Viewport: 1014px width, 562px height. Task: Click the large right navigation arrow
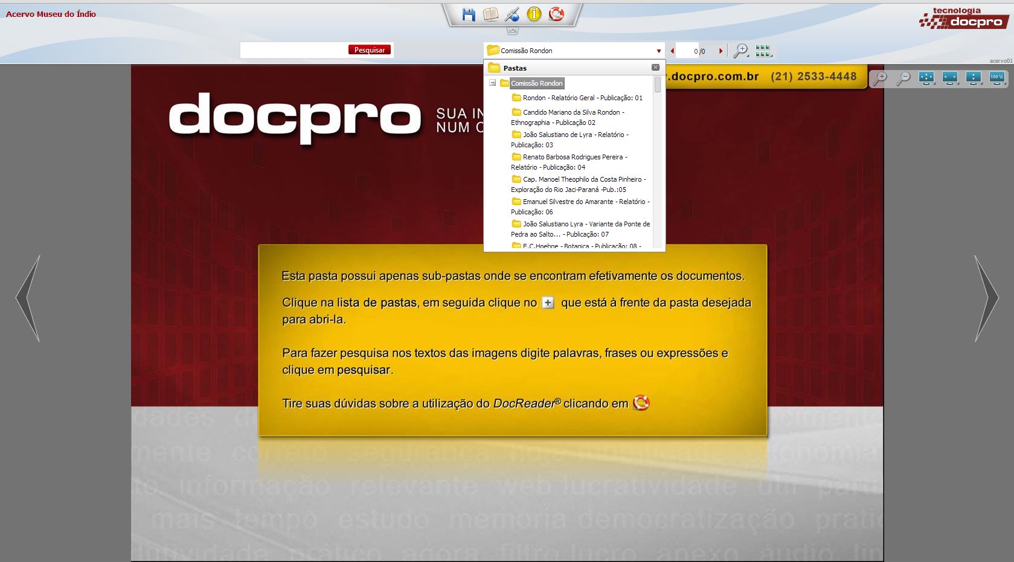[987, 298]
